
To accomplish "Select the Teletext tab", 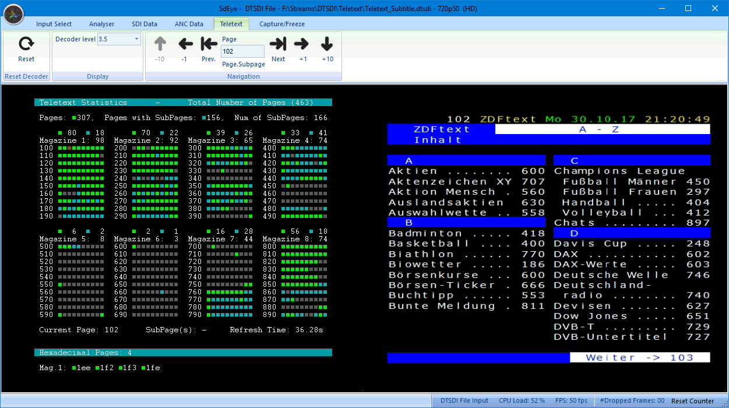I will click(x=231, y=24).
